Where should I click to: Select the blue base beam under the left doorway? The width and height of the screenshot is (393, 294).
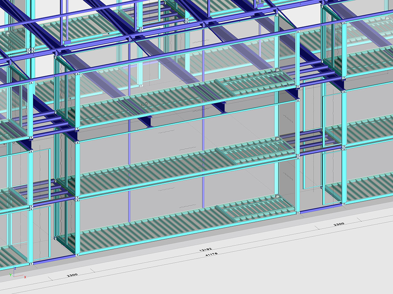pos(53,260)
